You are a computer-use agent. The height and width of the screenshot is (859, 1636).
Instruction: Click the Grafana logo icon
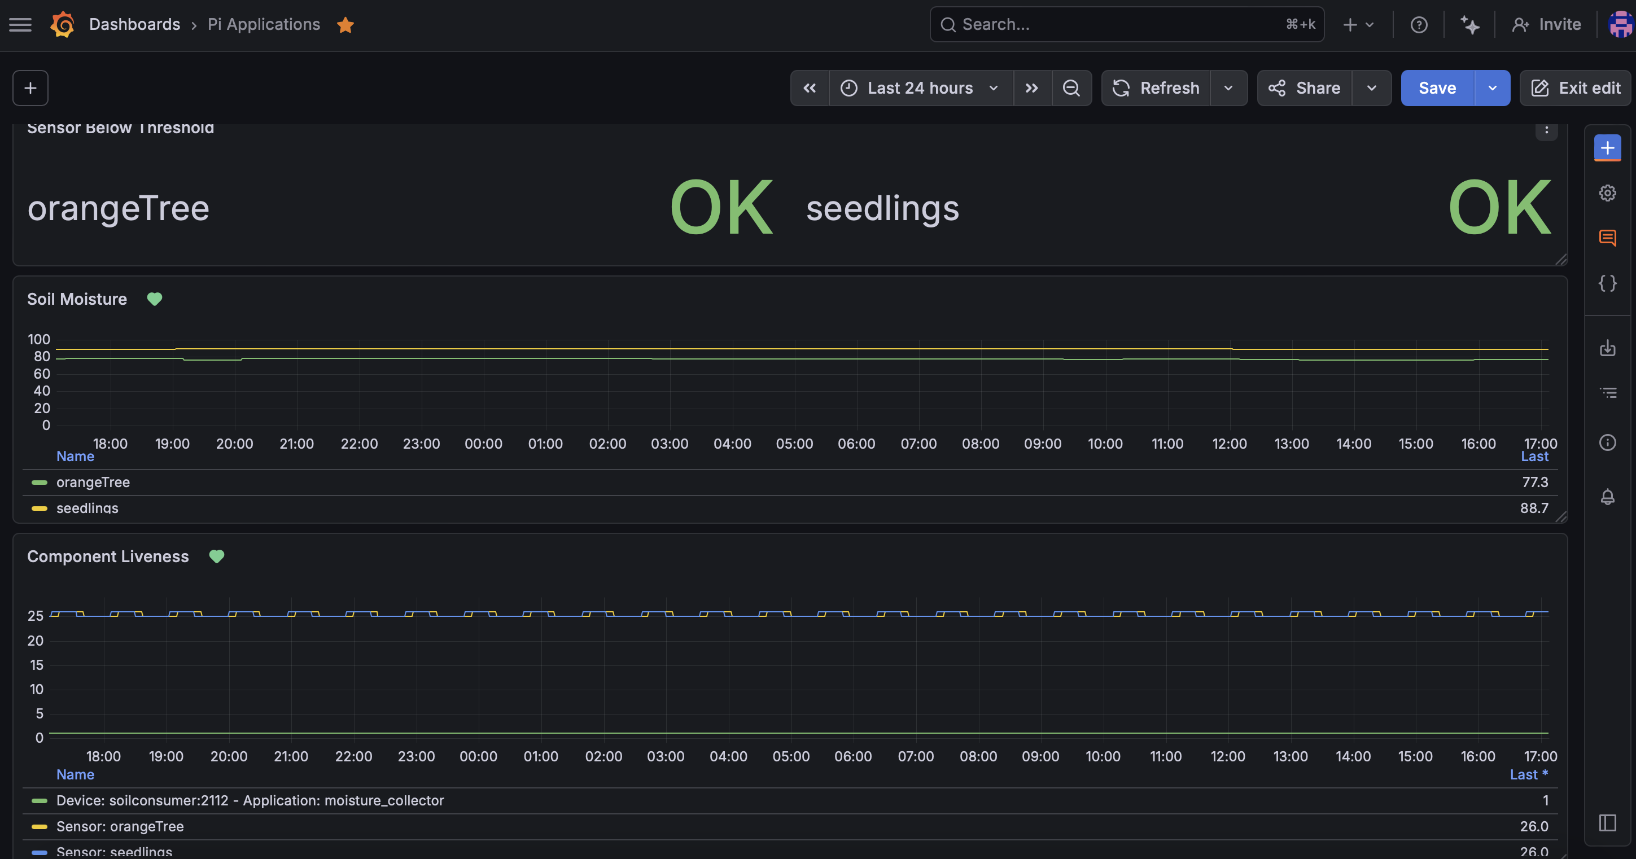click(62, 25)
